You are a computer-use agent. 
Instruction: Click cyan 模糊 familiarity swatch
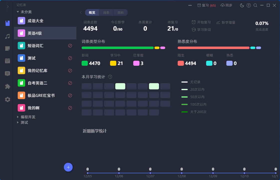point(209,63)
